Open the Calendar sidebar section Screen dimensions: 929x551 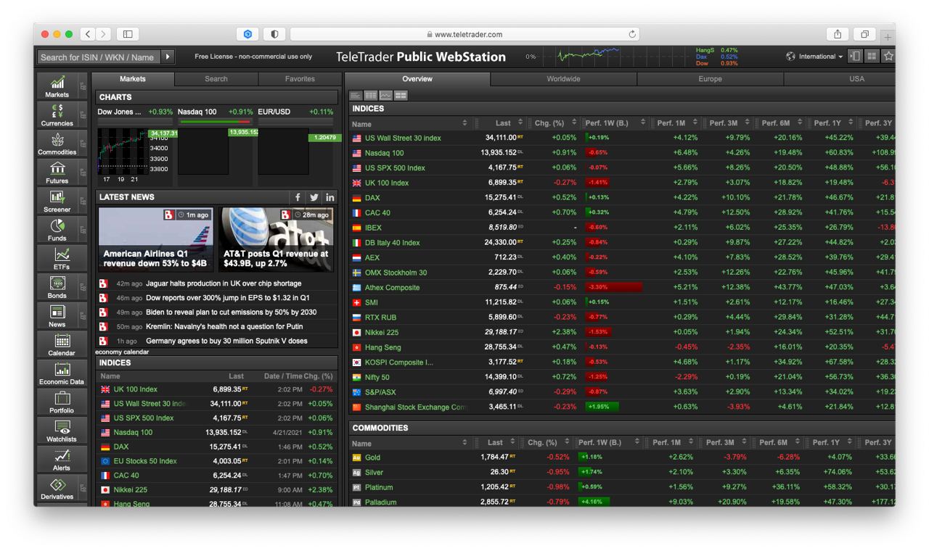[x=62, y=344]
